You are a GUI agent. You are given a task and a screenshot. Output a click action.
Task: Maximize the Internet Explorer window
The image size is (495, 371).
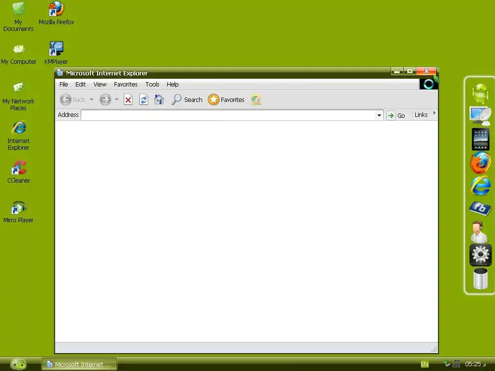[409, 71]
